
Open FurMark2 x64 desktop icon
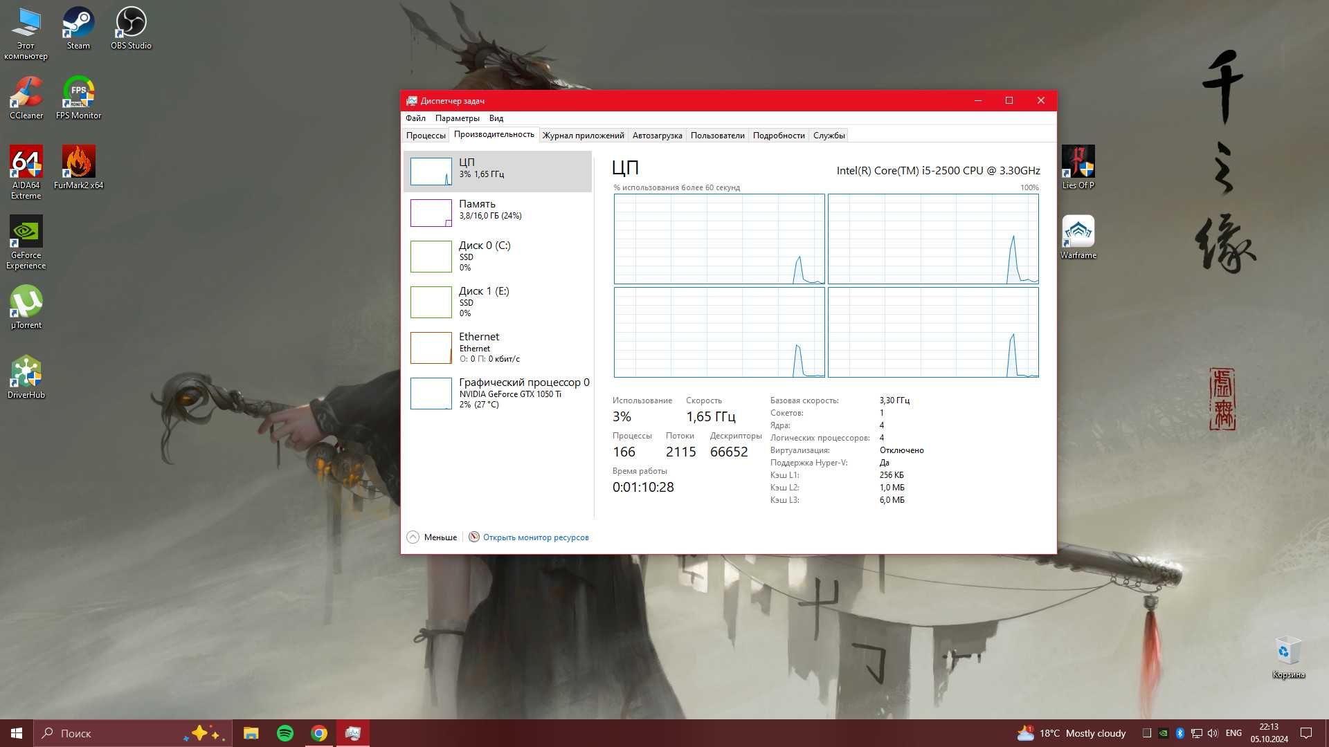pyautogui.click(x=78, y=167)
